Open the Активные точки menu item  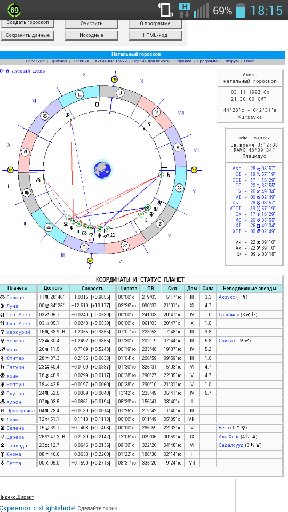111,61
